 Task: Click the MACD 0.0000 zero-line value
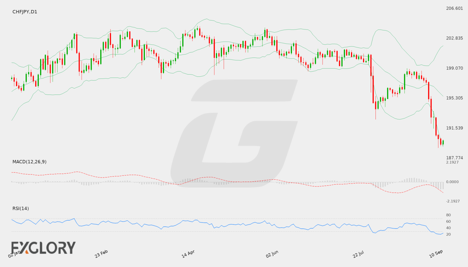click(x=452, y=182)
